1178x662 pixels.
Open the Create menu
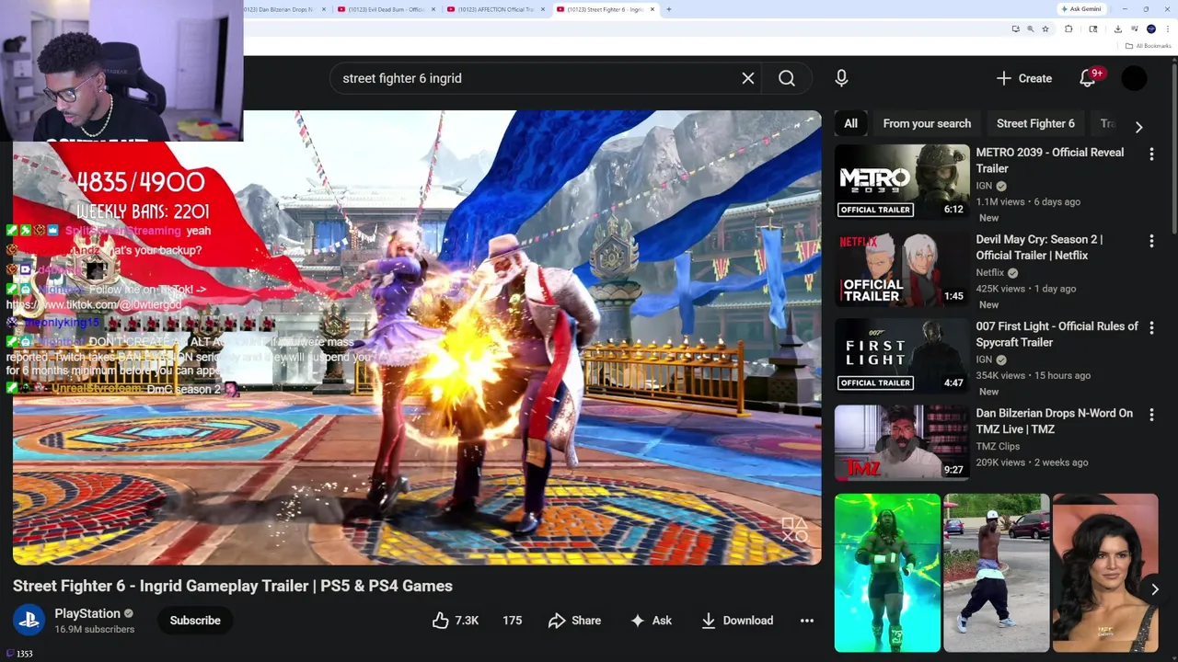click(x=1024, y=78)
